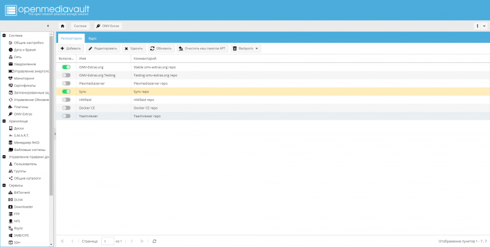This screenshot has height=247, width=490.
Task: Switch to the Ядро tab
Action: (92, 39)
